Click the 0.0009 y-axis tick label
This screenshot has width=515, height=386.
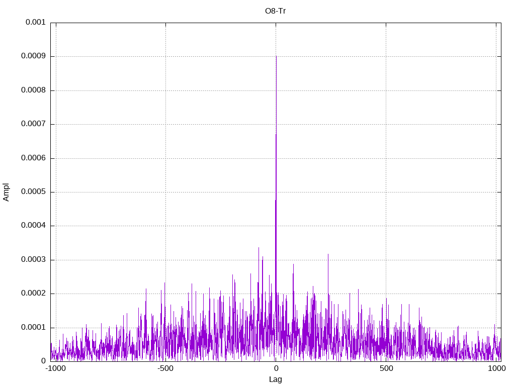click(34, 56)
